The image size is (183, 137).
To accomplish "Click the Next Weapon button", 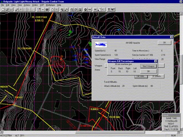I will click(148, 66).
